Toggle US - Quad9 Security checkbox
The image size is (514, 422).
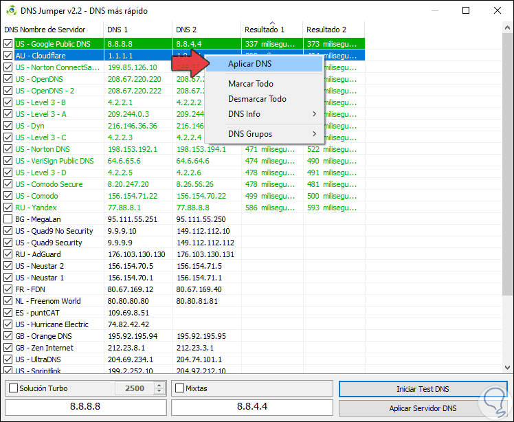(x=8, y=243)
